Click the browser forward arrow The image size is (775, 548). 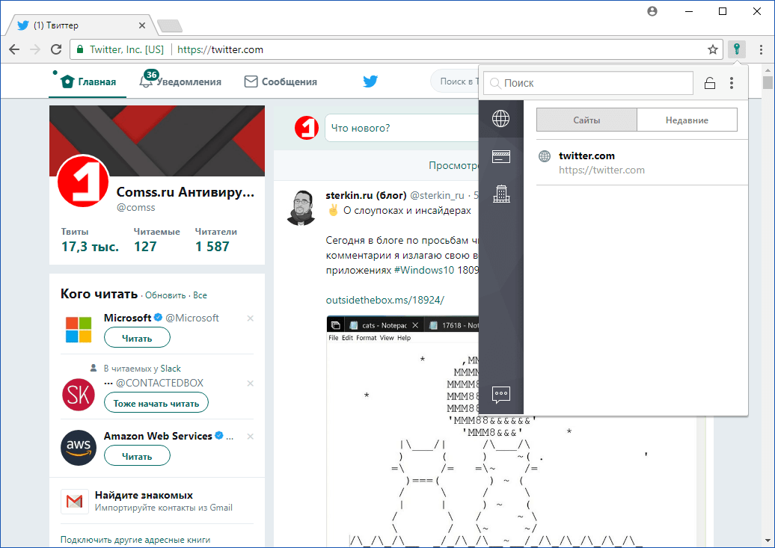click(35, 49)
